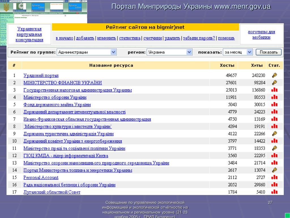Click the Хиты column header
290x218 pixels.
coord(257,65)
